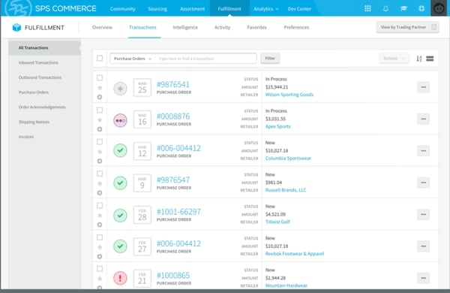Click red alert status icon for #1000865

point(120,278)
